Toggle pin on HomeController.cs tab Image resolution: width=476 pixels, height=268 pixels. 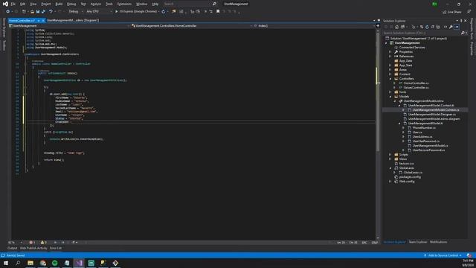click(39, 20)
